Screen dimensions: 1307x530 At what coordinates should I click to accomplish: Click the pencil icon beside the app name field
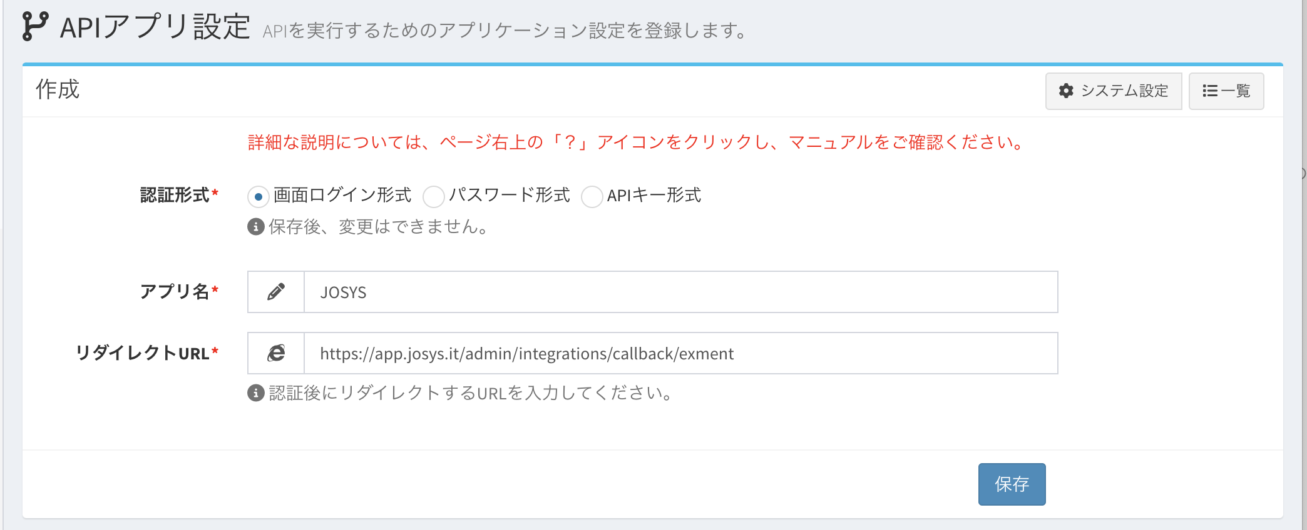pos(276,292)
